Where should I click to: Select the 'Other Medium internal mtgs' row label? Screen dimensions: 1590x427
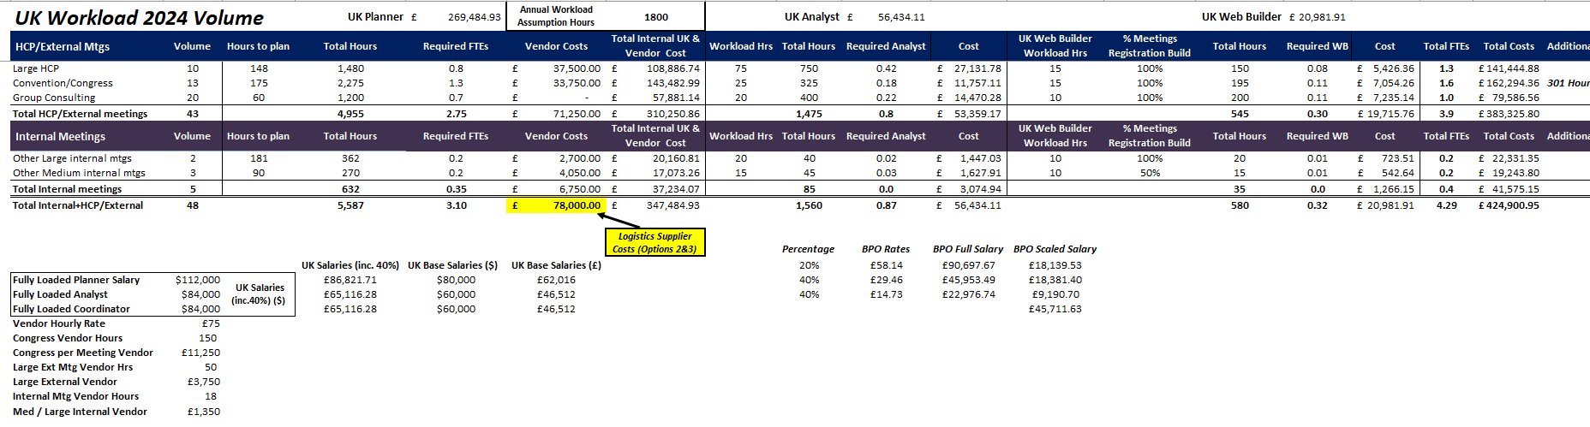pos(79,173)
